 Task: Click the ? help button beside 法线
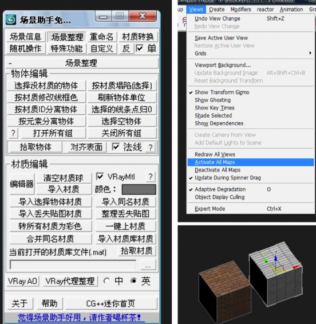151,147
